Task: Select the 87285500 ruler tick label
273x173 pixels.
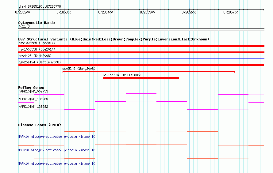Action: [147, 12]
